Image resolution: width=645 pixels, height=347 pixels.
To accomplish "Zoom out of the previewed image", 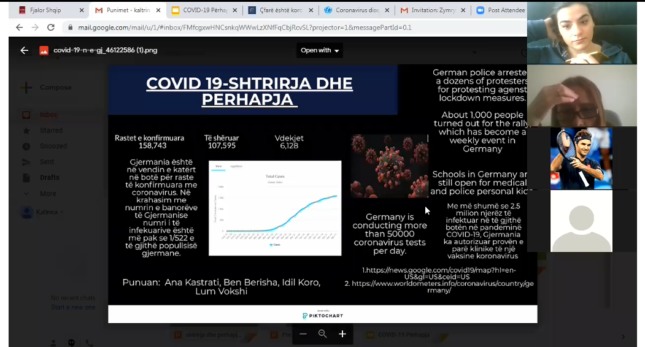I will (x=303, y=334).
